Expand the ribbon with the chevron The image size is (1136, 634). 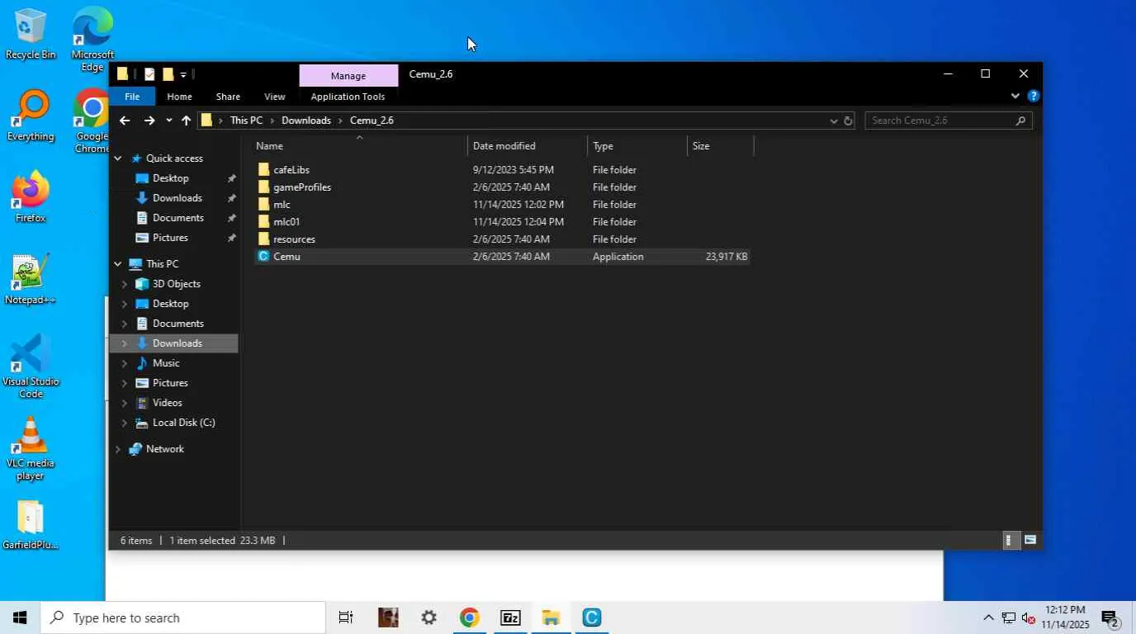pos(1015,97)
